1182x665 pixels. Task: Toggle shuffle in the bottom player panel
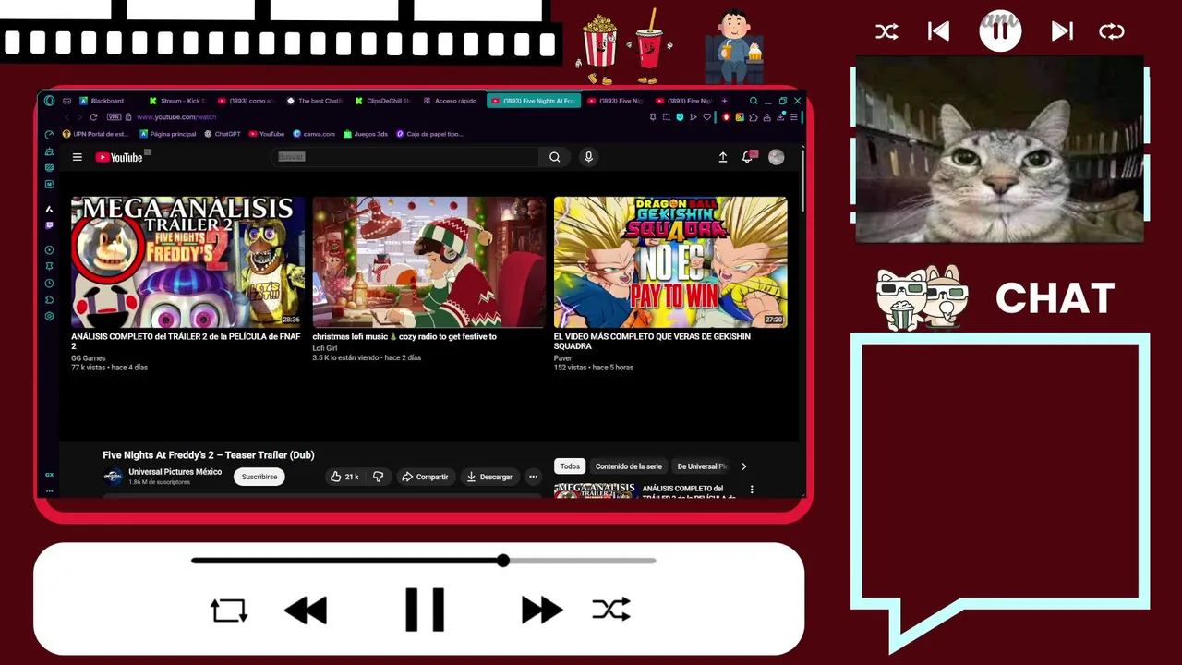pos(611,610)
